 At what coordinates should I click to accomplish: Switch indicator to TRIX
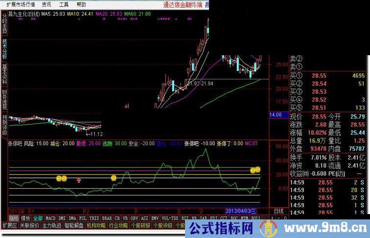point(94,218)
